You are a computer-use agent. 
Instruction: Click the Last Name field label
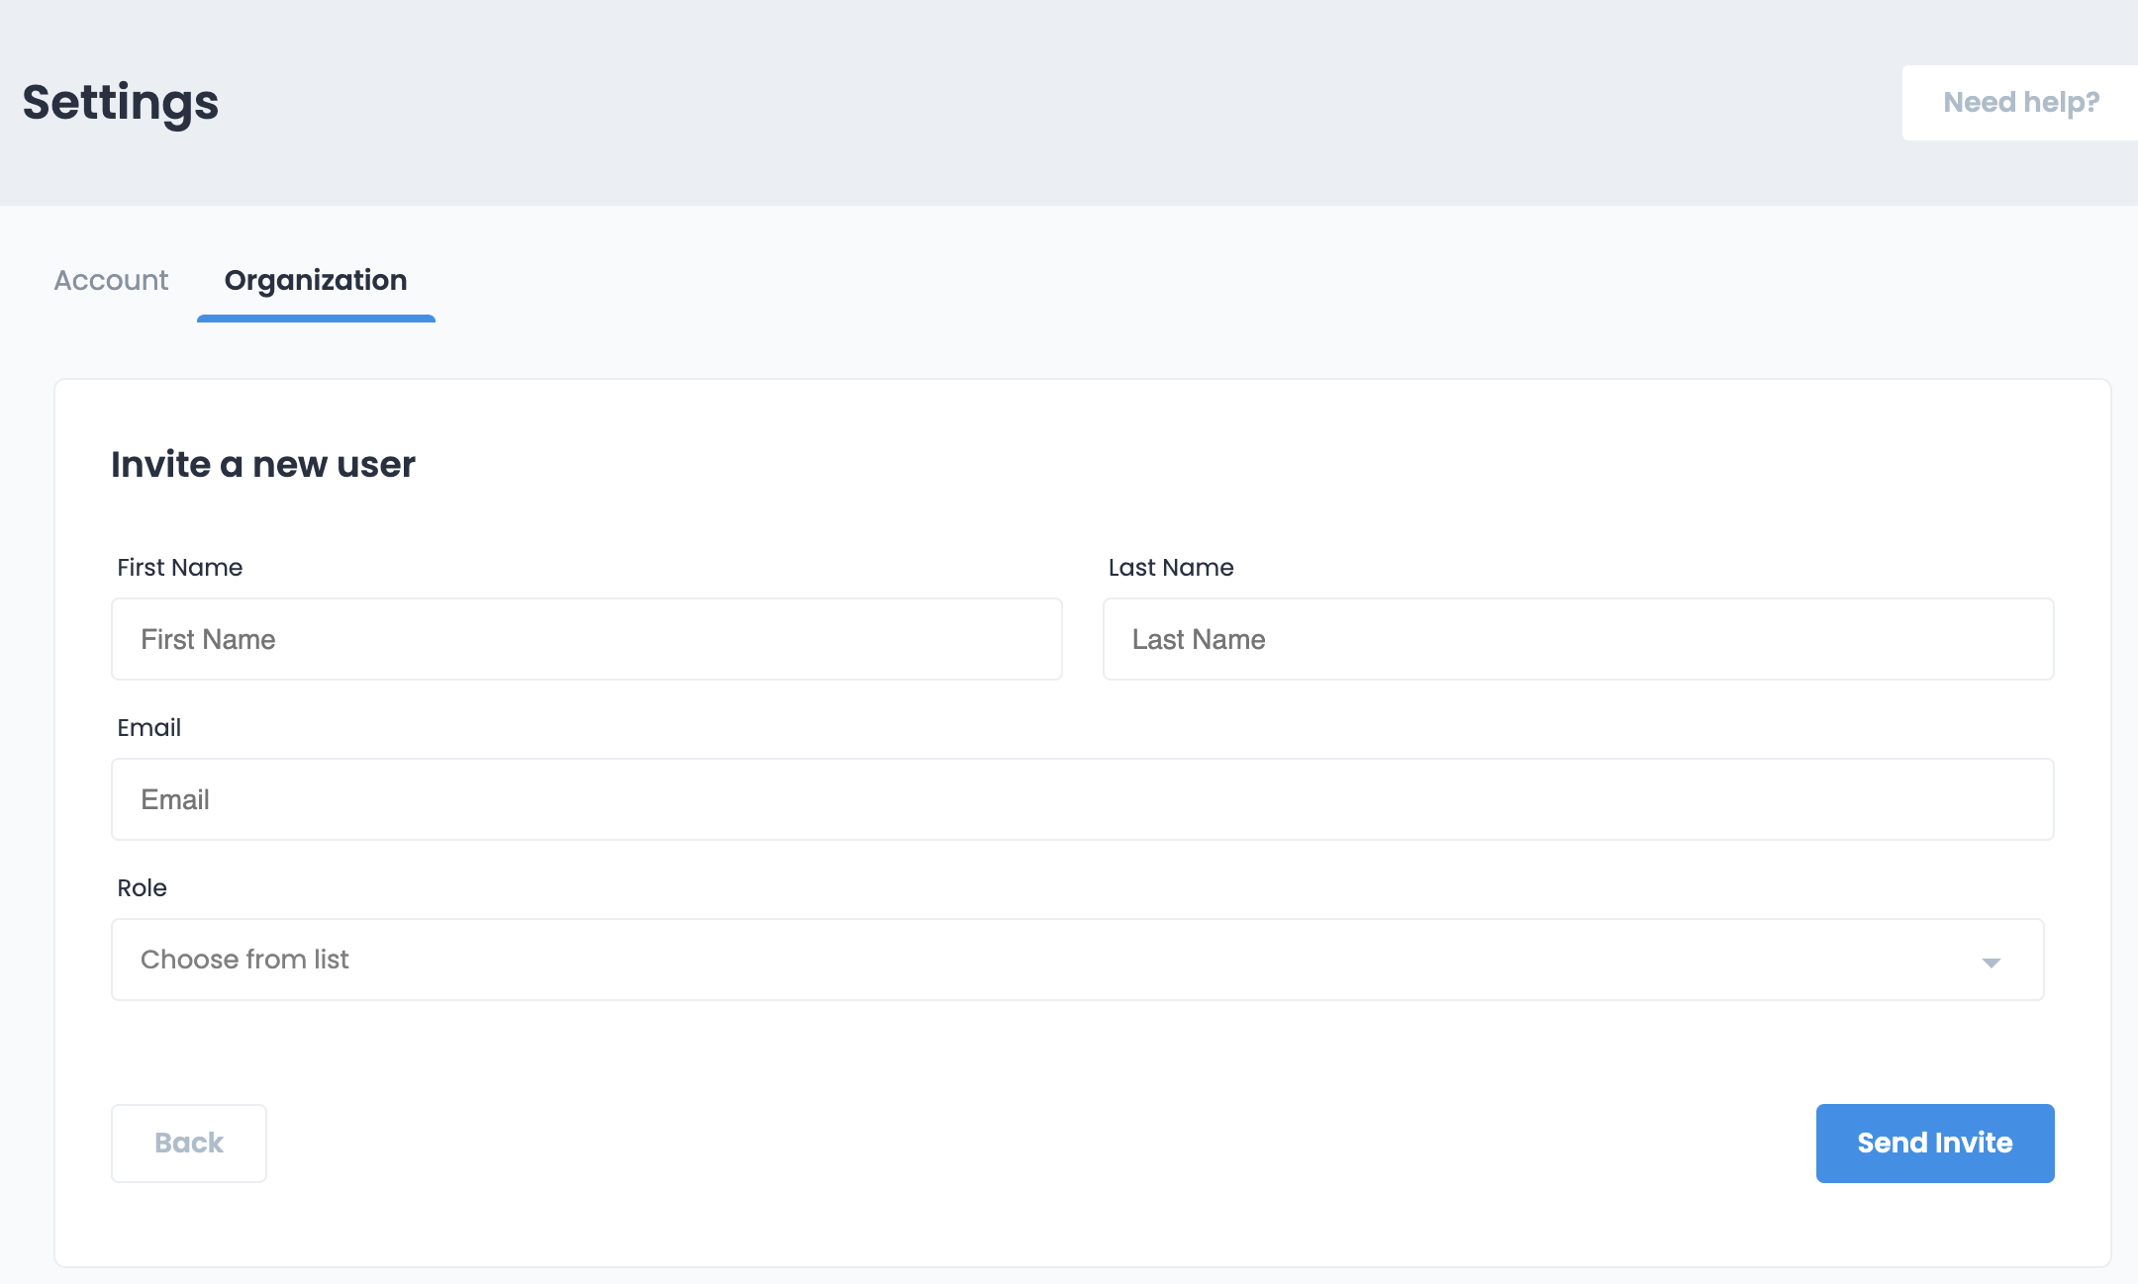(1170, 568)
